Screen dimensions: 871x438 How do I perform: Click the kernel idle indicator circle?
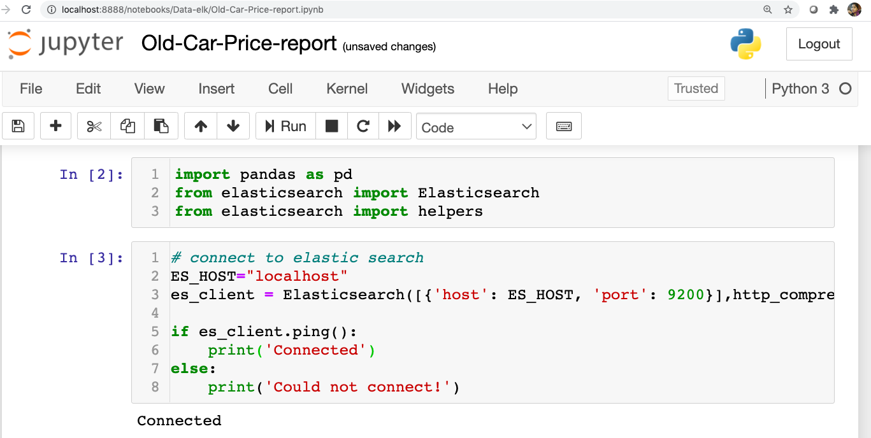[846, 88]
